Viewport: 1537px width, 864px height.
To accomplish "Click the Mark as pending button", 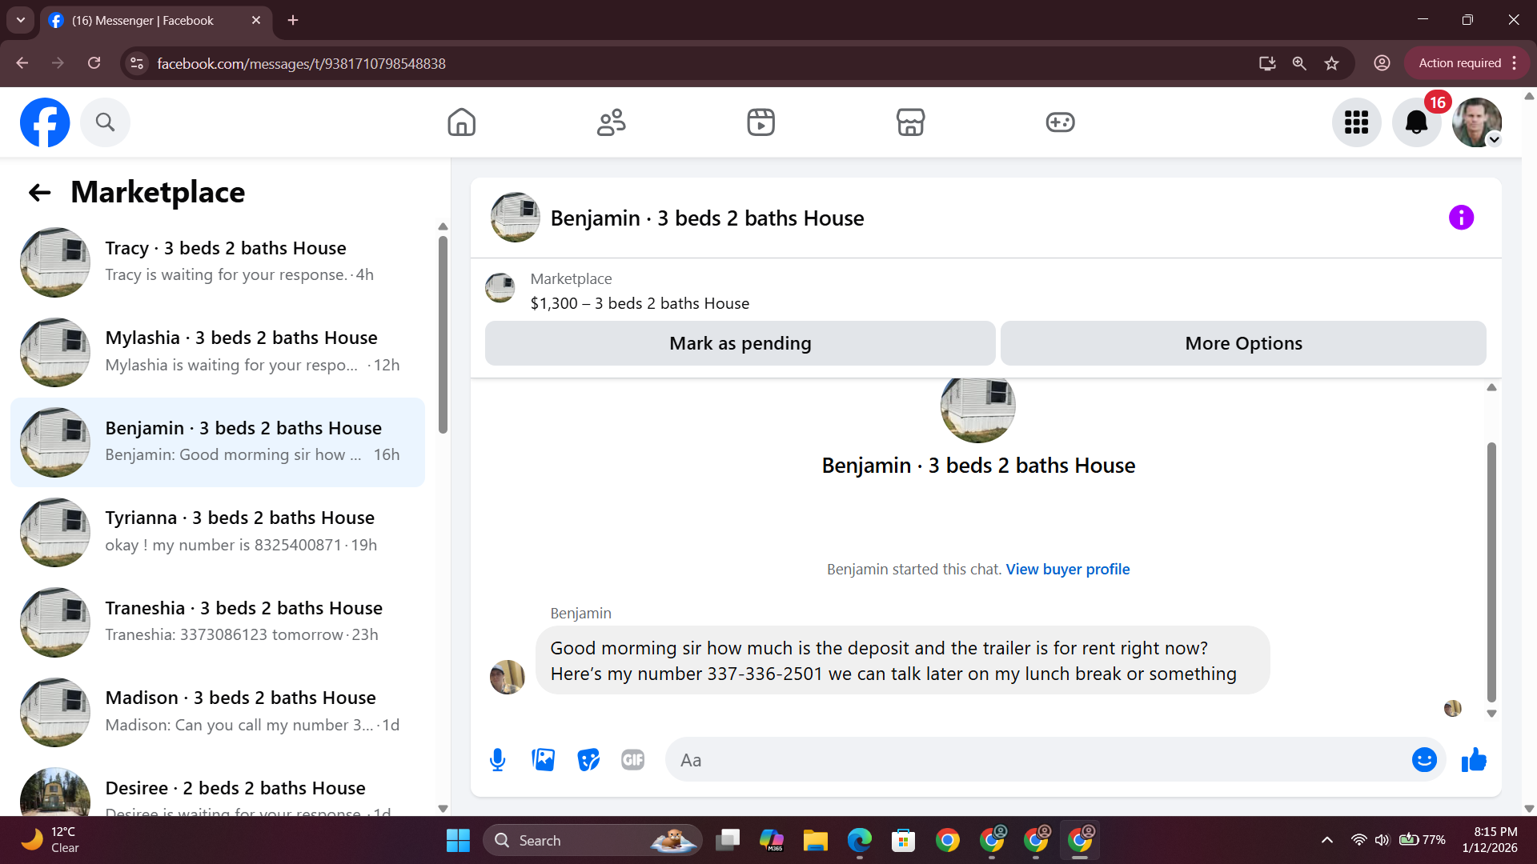I will (740, 343).
